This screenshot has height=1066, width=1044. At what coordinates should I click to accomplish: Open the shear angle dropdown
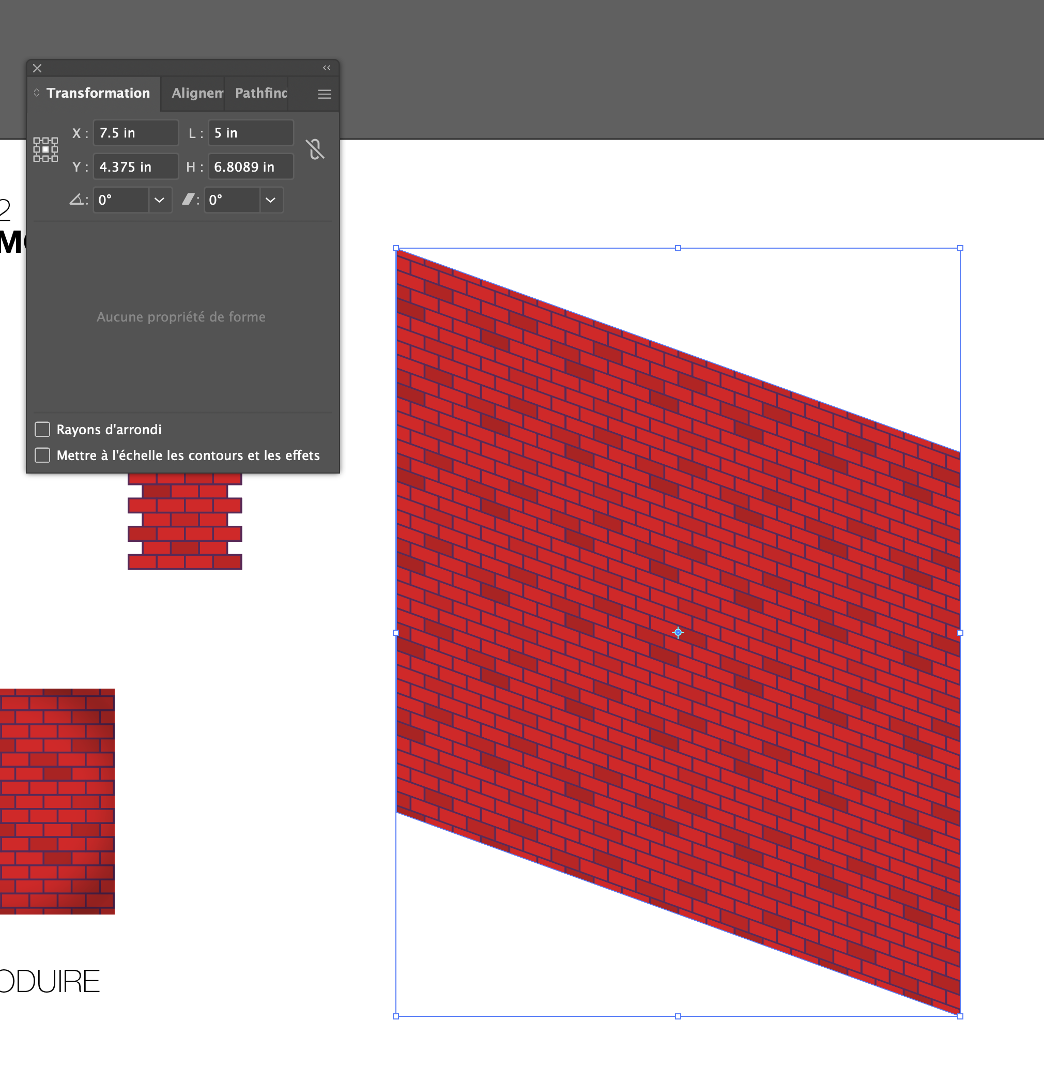click(x=271, y=200)
